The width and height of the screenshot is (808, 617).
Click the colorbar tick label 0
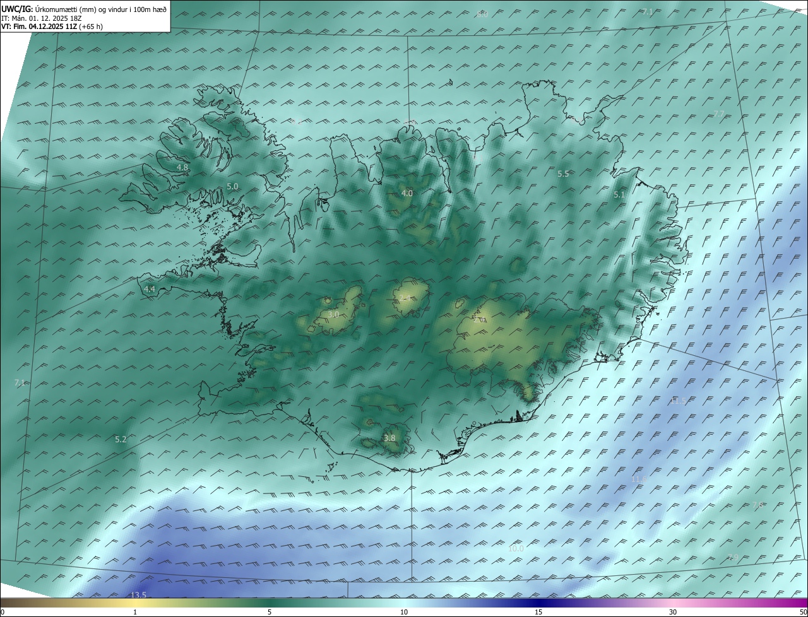tap(3, 612)
